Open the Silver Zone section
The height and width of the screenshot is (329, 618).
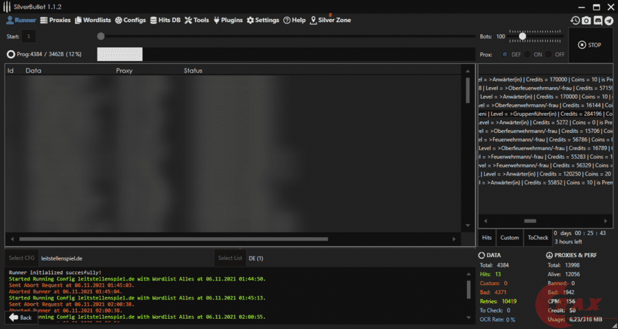pyautogui.click(x=330, y=20)
